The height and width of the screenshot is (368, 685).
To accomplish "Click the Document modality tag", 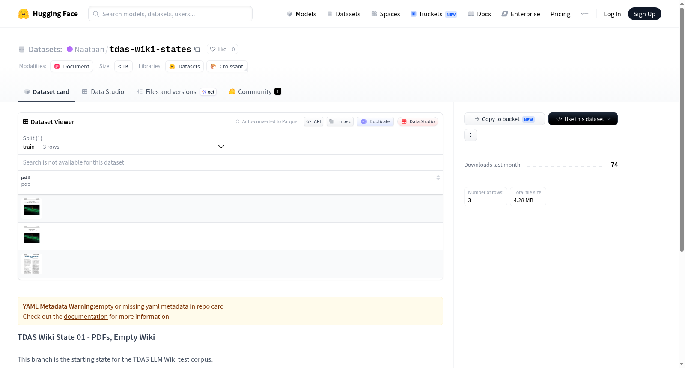I will tap(72, 66).
